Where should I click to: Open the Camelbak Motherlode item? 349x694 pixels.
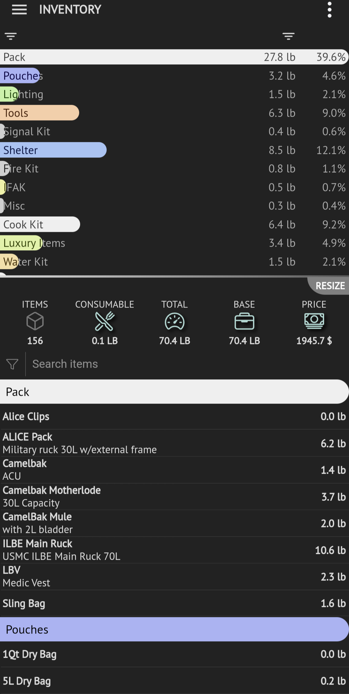(x=174, y=496)
